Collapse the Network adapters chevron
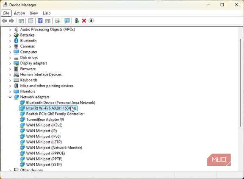244x179 pixels. tap(10, 97)
